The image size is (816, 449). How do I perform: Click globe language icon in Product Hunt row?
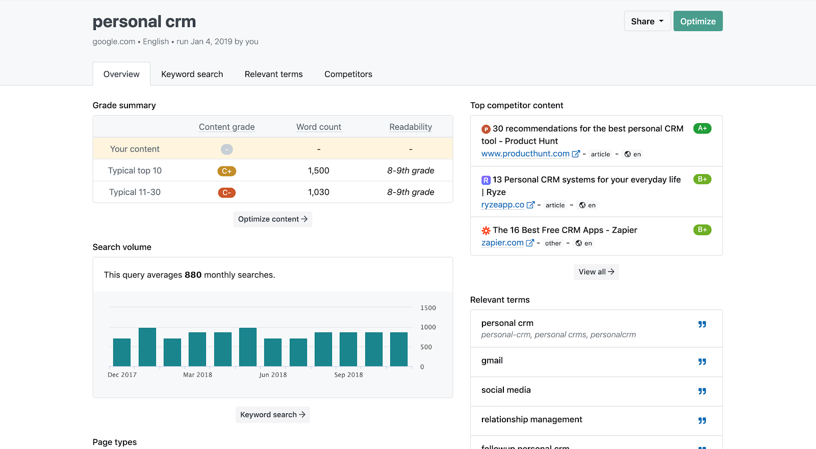click(628, 154)
